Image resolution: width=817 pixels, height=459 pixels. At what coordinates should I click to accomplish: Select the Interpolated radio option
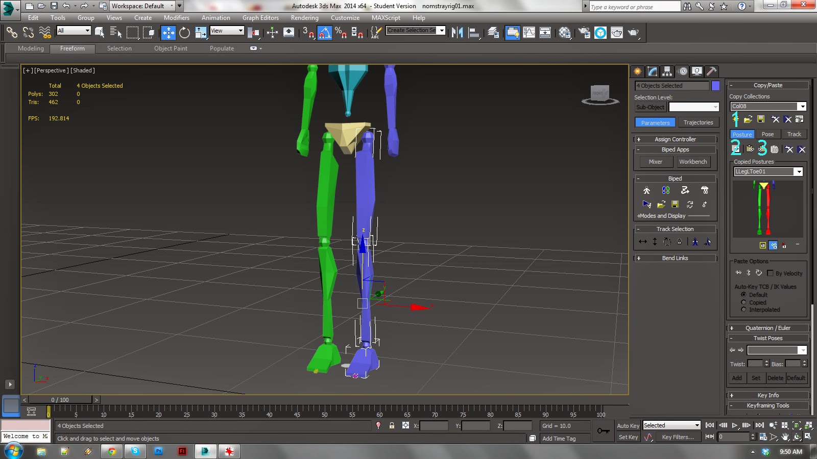pyautogui.click(x=743, y=310)
